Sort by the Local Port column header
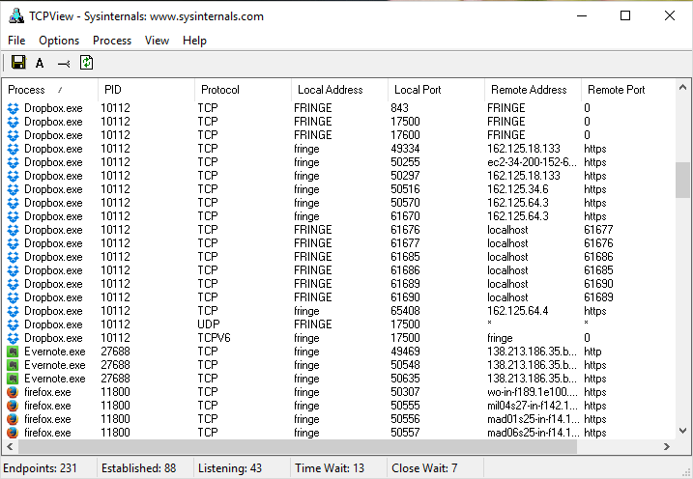The height and width of the screenshot is (479, 693). 435,90
